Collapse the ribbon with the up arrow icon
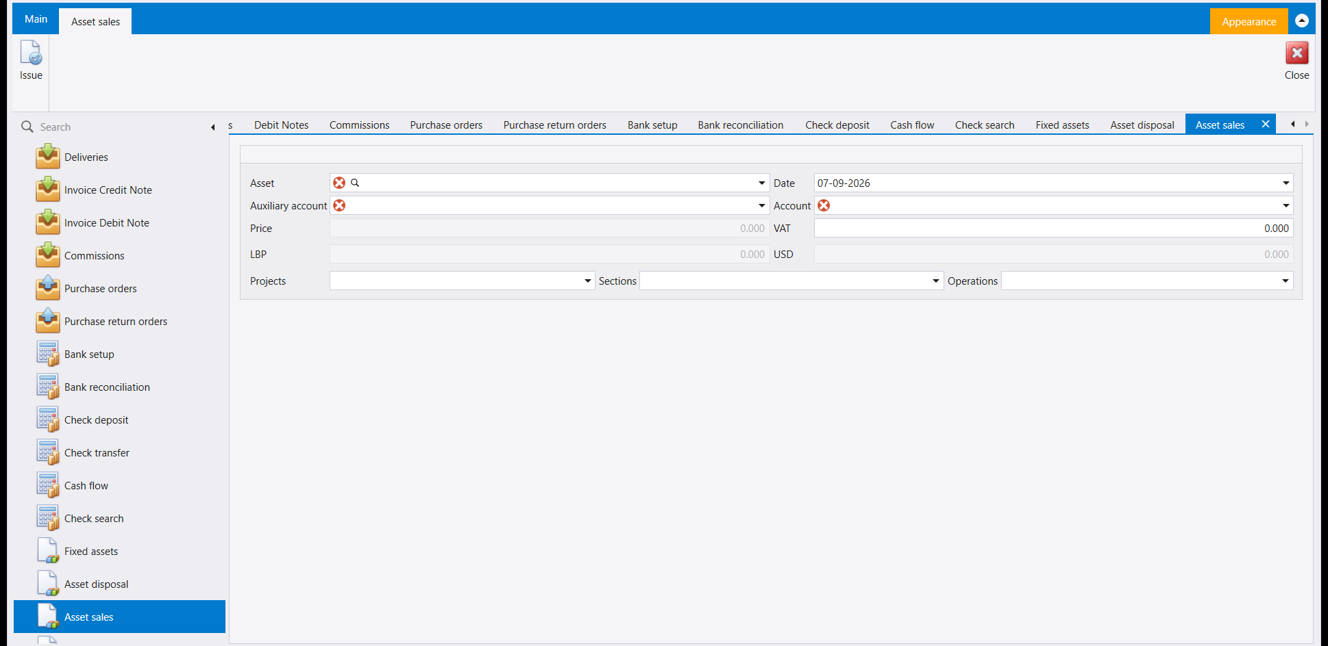 1302,21
